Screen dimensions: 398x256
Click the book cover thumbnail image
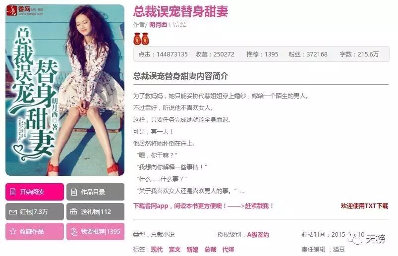click(x=65, y=90)
